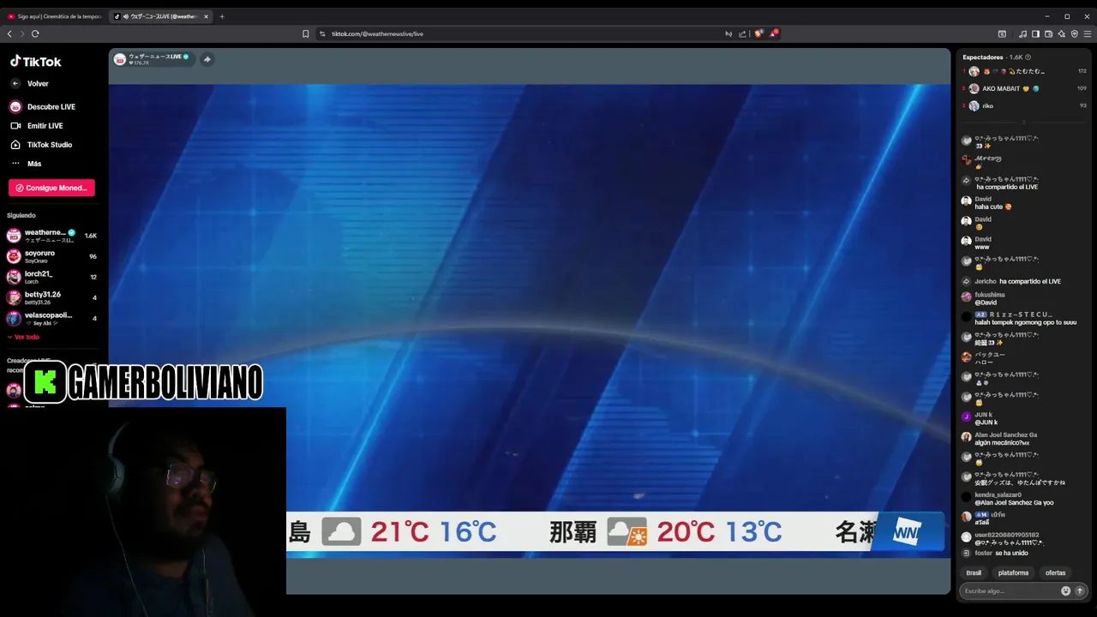1097x617 pixels.
Task: Click the share page icon in address bar
Action: pyautogui.click(x=742, y=33)
